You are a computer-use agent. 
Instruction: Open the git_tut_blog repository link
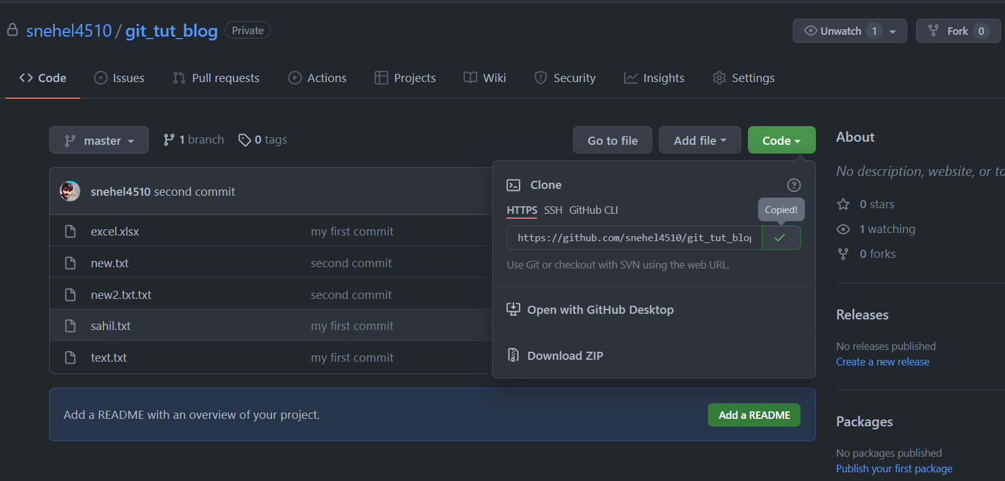coord(172,30)
